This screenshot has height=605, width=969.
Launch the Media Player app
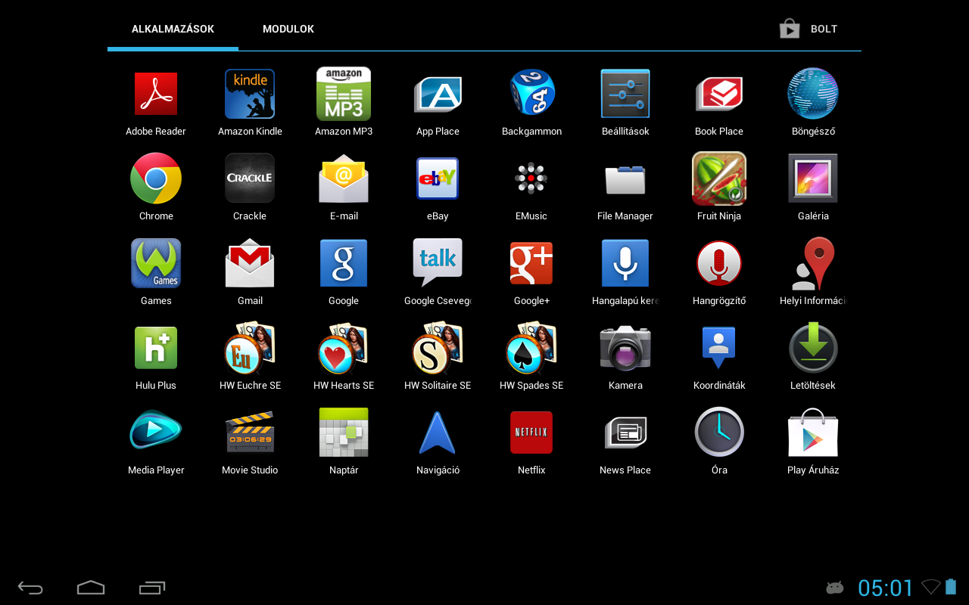pyautogui.click(x=156, y=431)
